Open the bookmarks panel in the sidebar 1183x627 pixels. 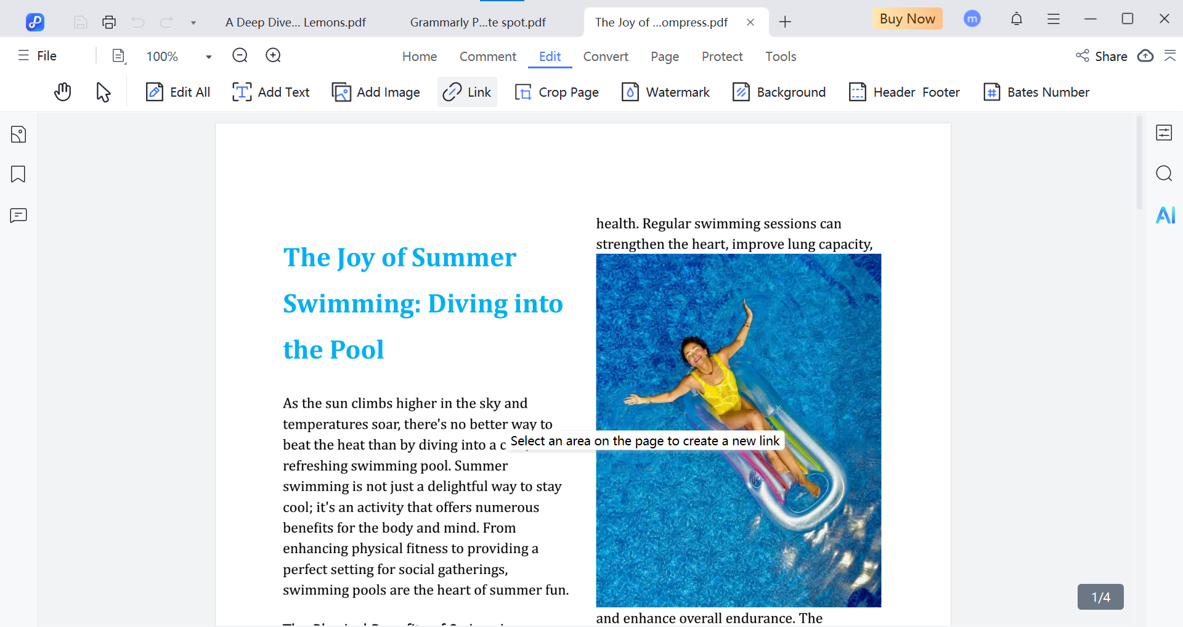pyautogui.click(x=18, y=174)
